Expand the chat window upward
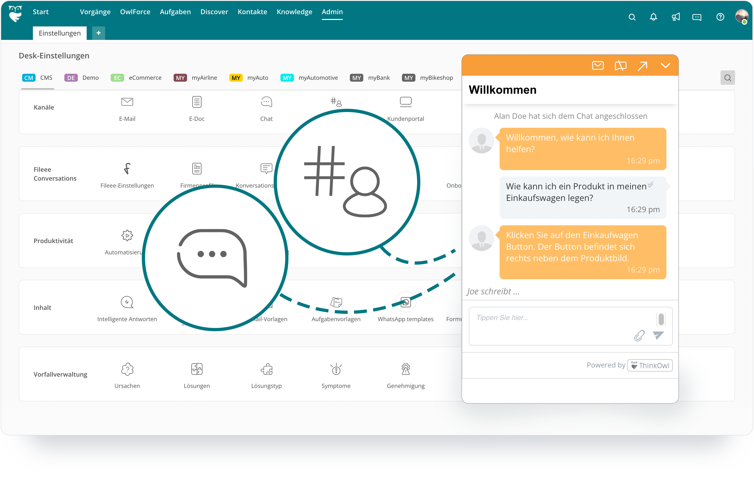754x500 pixels. point(642,65)
